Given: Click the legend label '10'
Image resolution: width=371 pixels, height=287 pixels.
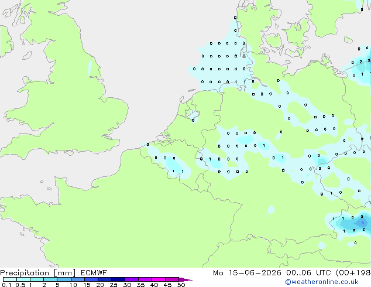Looking at the screenshot, I should (x=73, y=285).
